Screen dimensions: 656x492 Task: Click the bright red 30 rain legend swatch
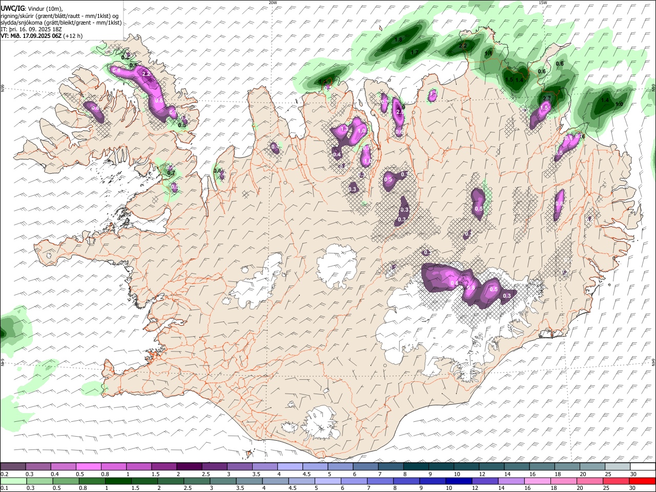pos(643,481)
